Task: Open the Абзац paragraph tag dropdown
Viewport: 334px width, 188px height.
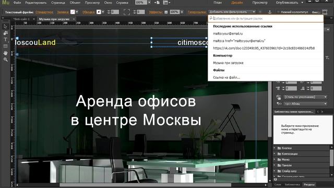Action: [x=305, y=104]
